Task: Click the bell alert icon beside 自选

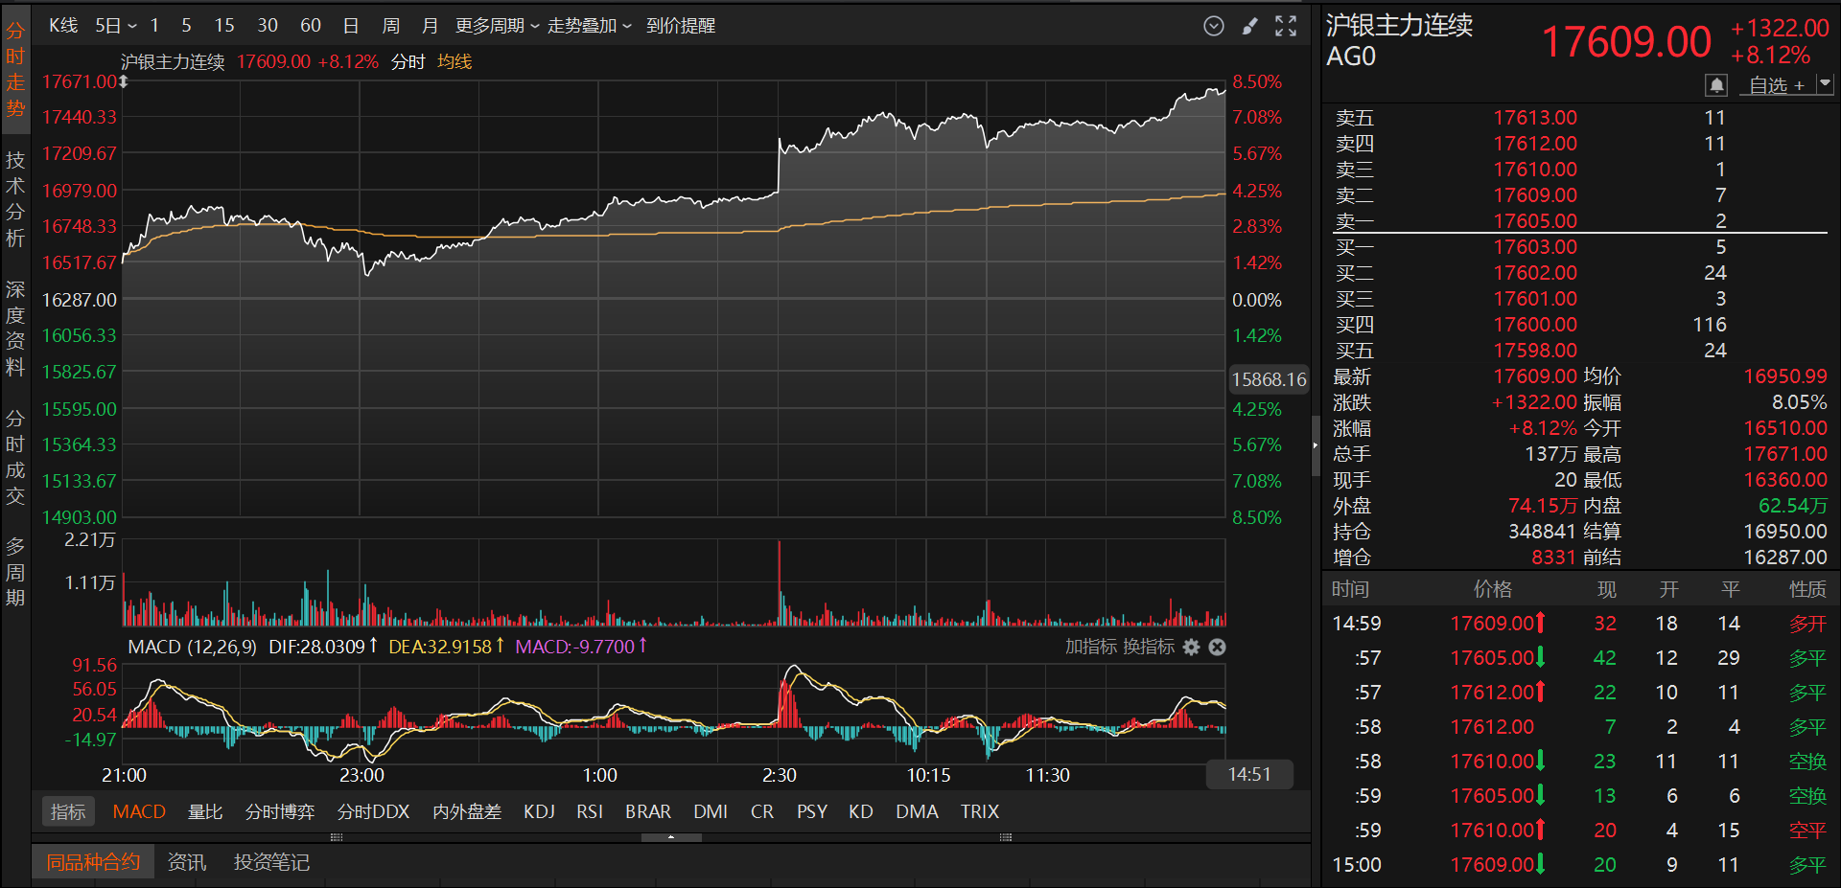Action: (x=1716, y=85)
